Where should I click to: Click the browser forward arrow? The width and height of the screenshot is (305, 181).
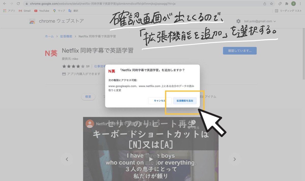coord(11,4)
